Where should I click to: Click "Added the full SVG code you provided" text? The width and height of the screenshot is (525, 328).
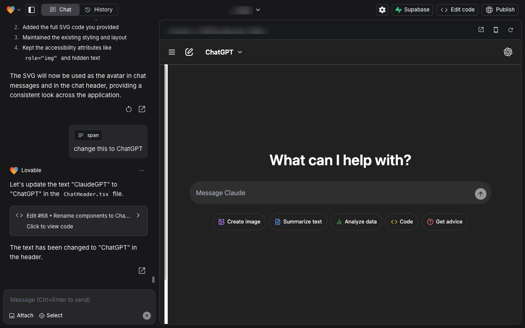[71, 27]
